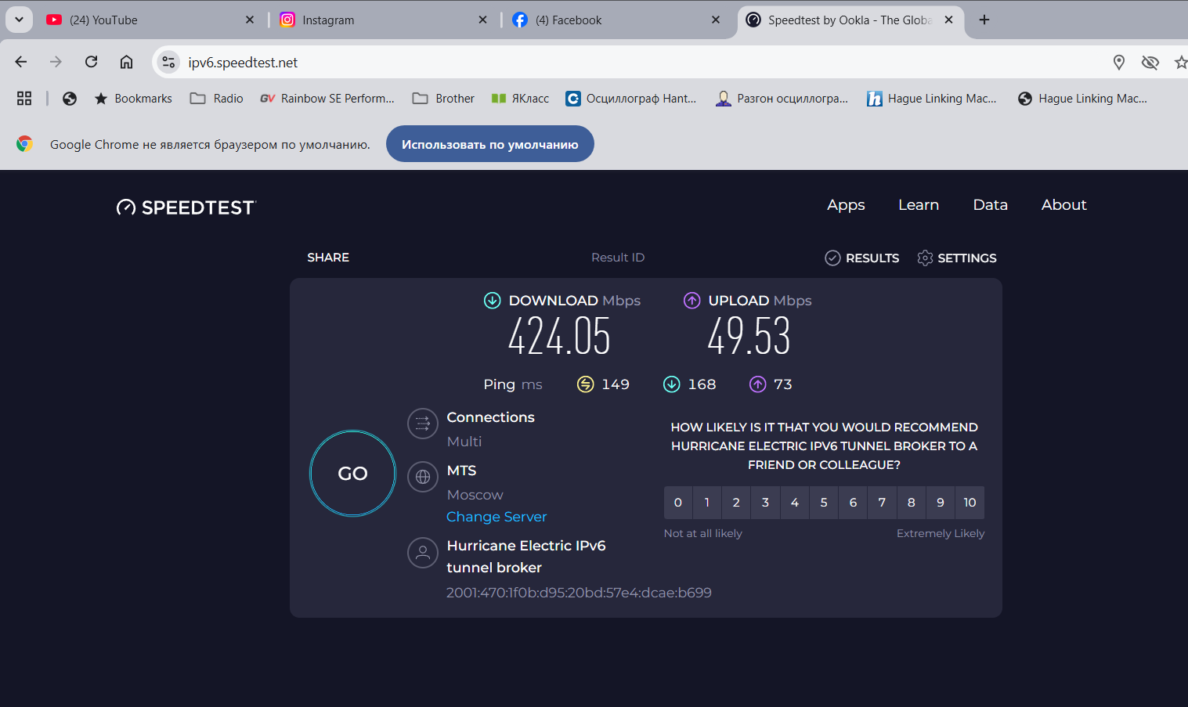The width and height of the screenshot is (1188, 707).
Task: Switch to the Facebook tab
Action: pos(617,20)
